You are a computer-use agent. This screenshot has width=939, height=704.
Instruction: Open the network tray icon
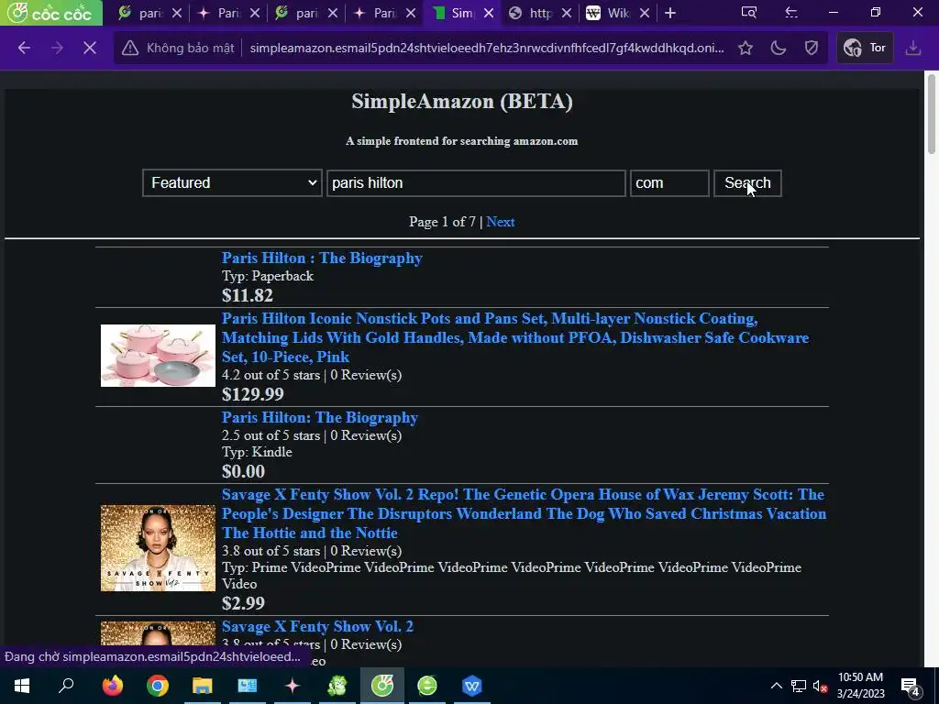point(799,686)
